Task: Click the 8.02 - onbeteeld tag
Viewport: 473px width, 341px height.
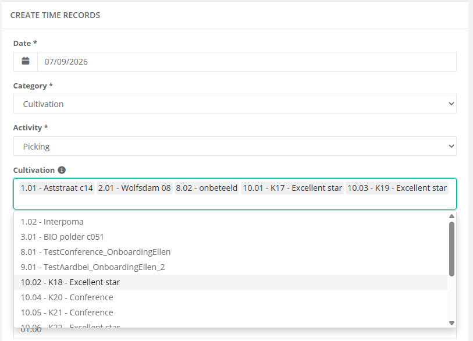Action: pyautogui.click(x=207, y=188)
